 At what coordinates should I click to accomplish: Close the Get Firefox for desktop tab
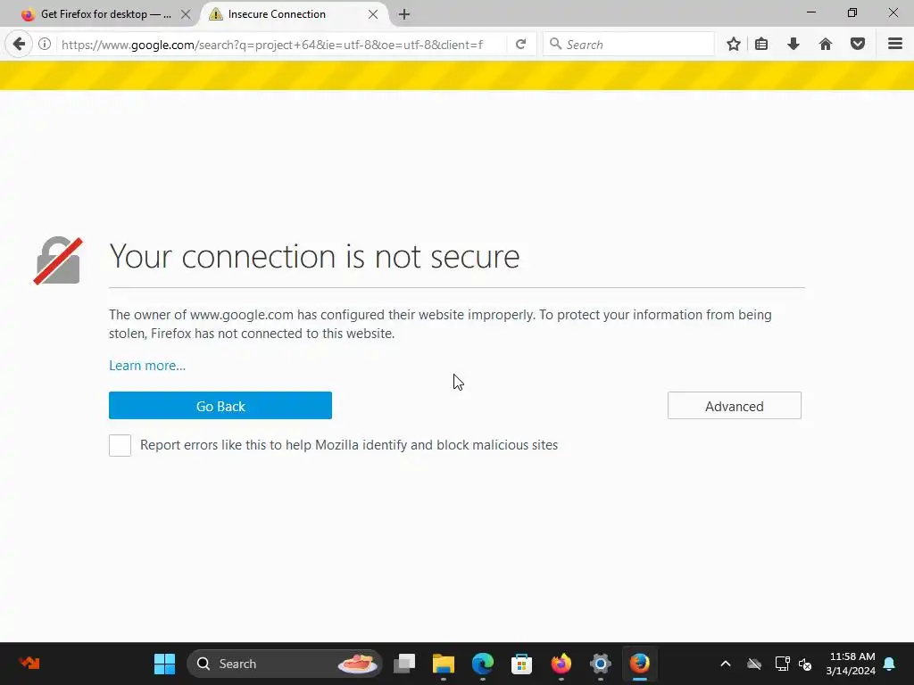[x=186, y=14]
